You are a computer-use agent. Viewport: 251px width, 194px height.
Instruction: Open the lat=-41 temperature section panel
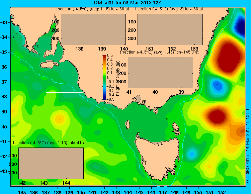pyautogui.click(x=51, y=163)
